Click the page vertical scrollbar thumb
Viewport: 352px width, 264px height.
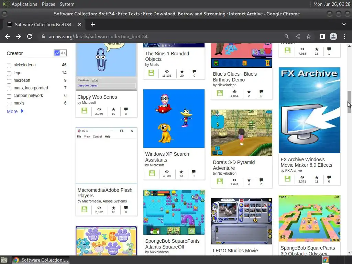pos(349,102)
